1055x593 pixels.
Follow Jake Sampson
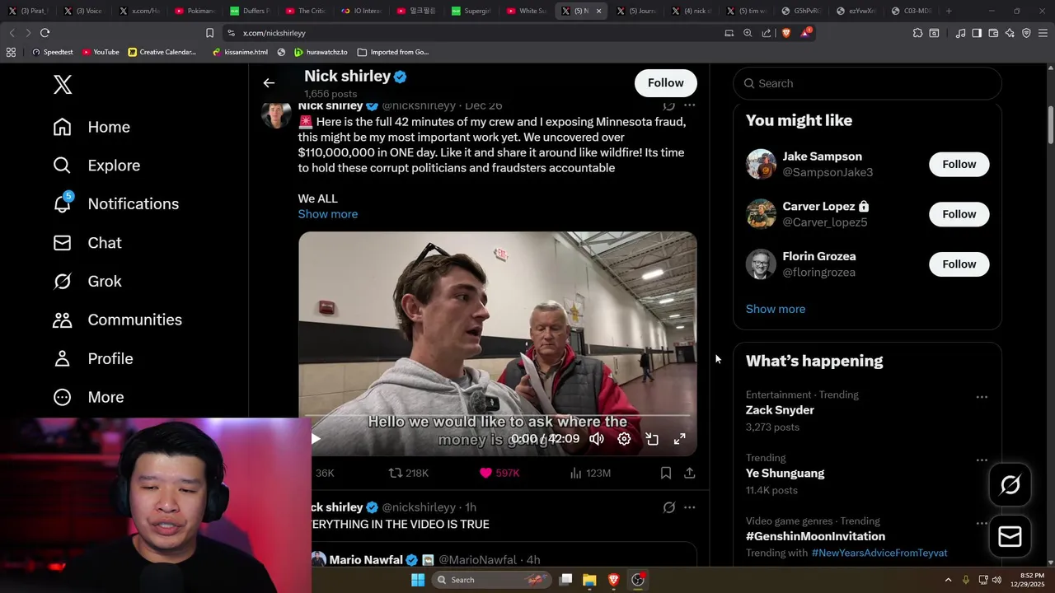(959, 164)
